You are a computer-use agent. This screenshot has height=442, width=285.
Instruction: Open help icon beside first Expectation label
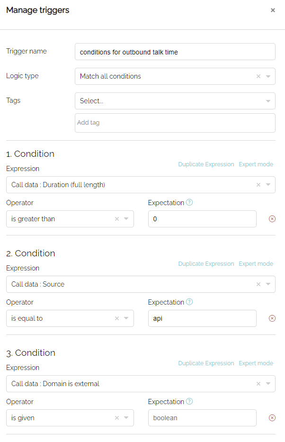(x=189, y=202)
